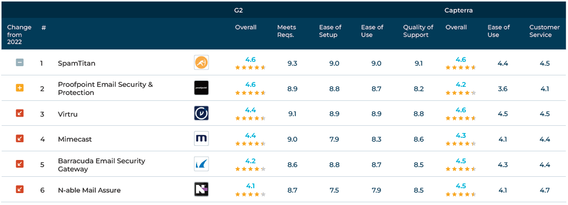Click the gray minus change icon for SpamTitan
Screen dimensions: 568x205
tap(20, 62)
